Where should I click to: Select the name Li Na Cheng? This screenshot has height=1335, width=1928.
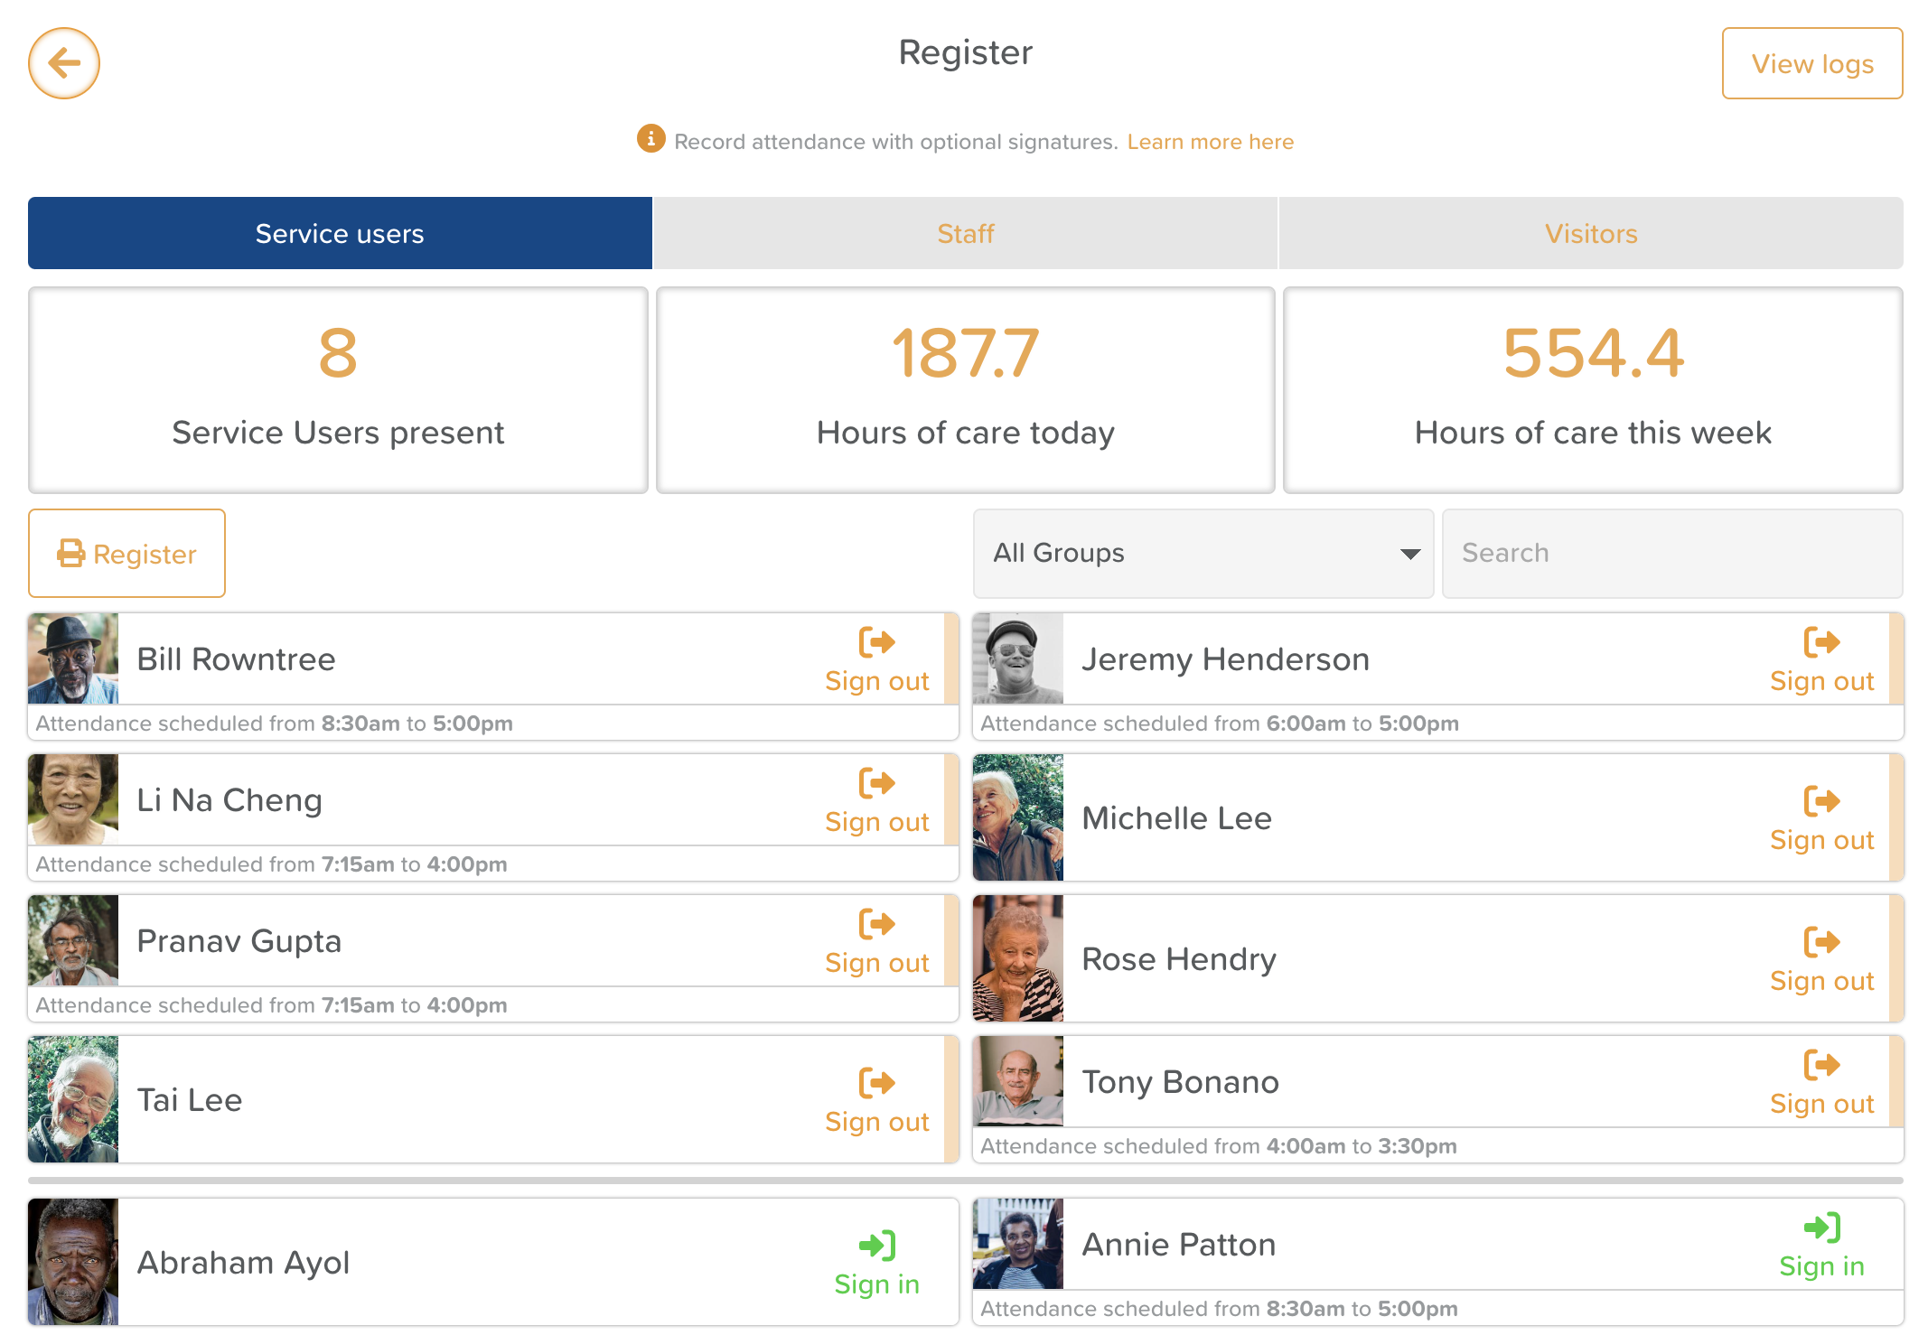(x=229, y=800)
